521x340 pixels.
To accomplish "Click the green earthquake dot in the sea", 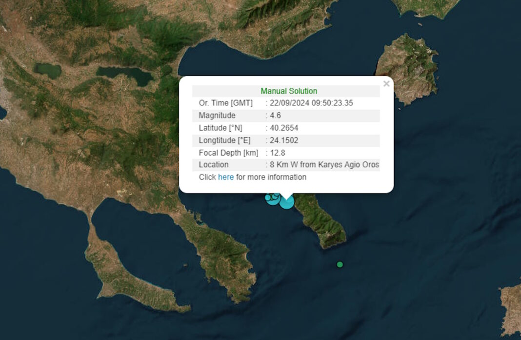I will coord(340,264).
